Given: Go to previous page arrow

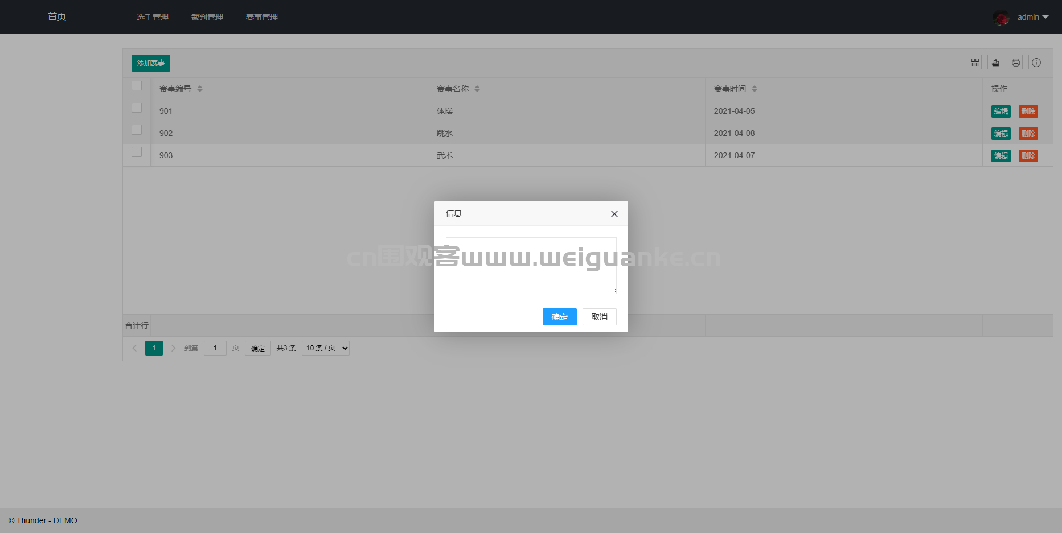Looking at the screenshot, I should (x=135, y=348).
